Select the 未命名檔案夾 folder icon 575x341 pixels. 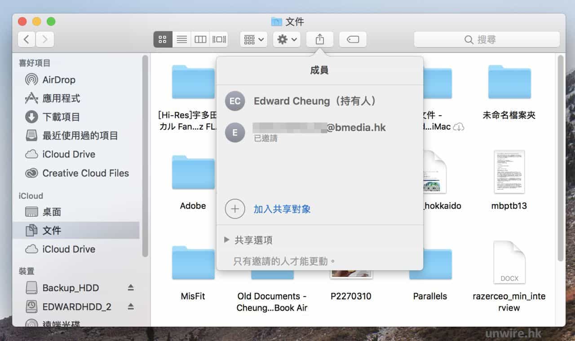click(509, 83)
